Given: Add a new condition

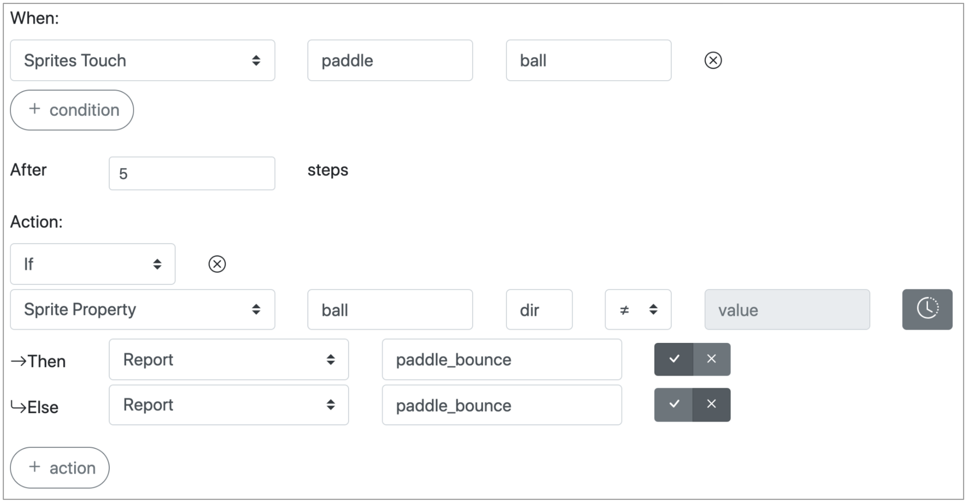Looking at the screenshot, I should point(72,110).
